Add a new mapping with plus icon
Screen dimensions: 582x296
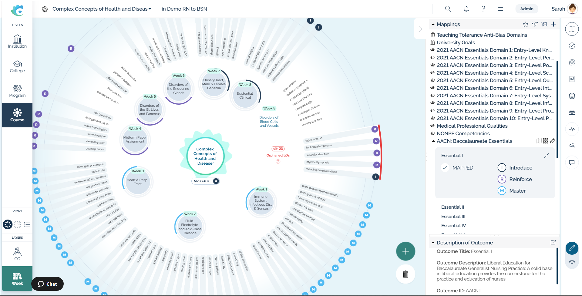pyautogui.click(x=553, y=24)
